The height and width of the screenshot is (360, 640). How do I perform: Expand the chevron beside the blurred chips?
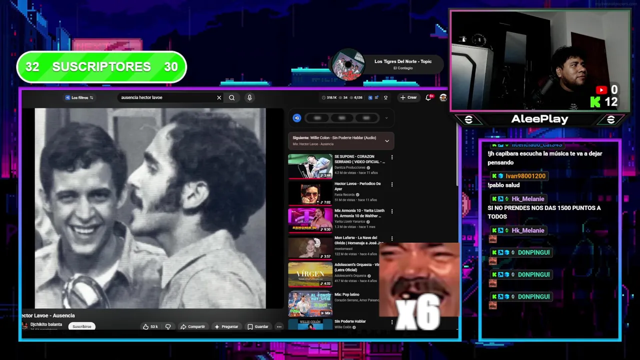(386, 118)
